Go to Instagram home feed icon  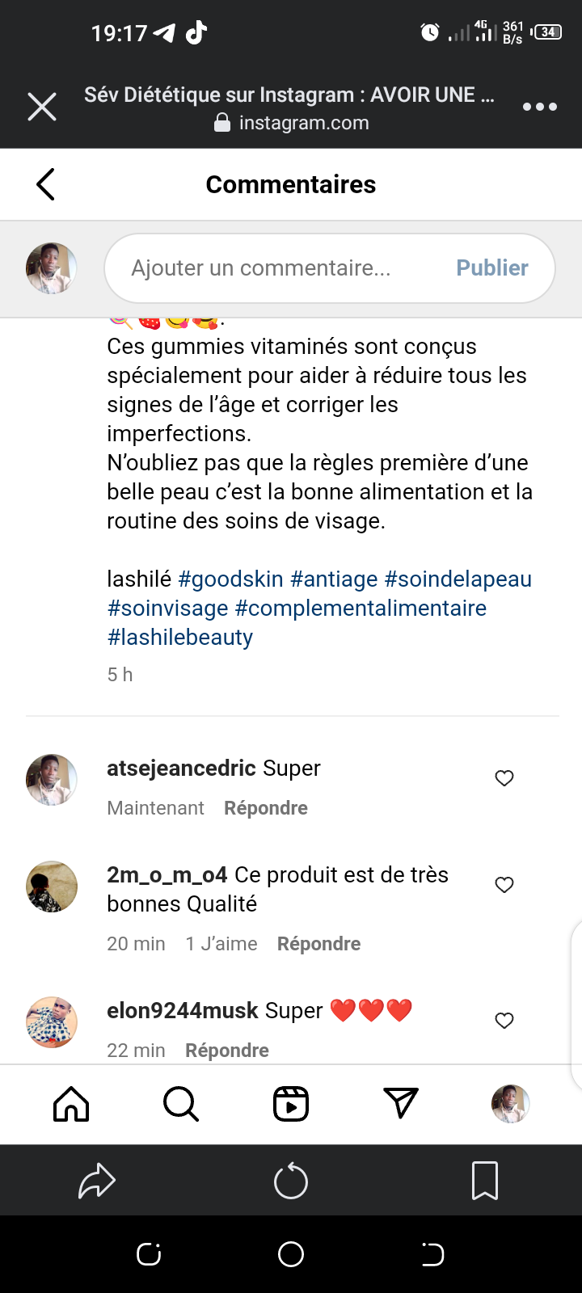(x=71, y=1104)
